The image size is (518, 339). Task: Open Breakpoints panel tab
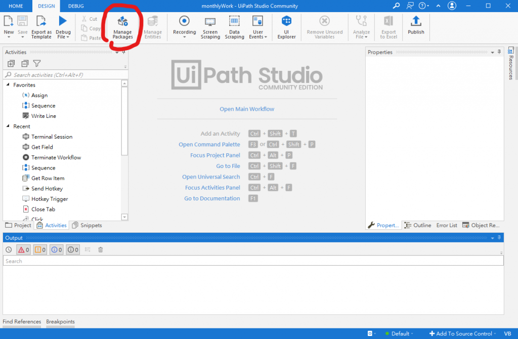[x=60, y=321]
